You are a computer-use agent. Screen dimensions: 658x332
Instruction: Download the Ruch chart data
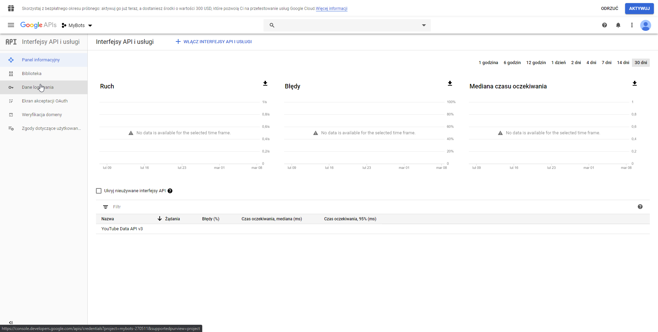(265, 83)
